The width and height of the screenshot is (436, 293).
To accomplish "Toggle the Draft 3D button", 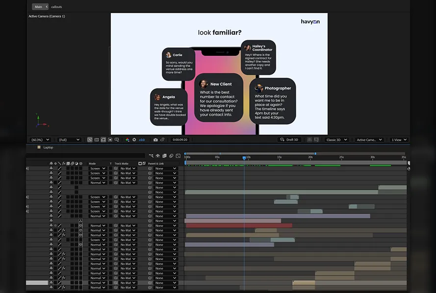I will [289, 140].
